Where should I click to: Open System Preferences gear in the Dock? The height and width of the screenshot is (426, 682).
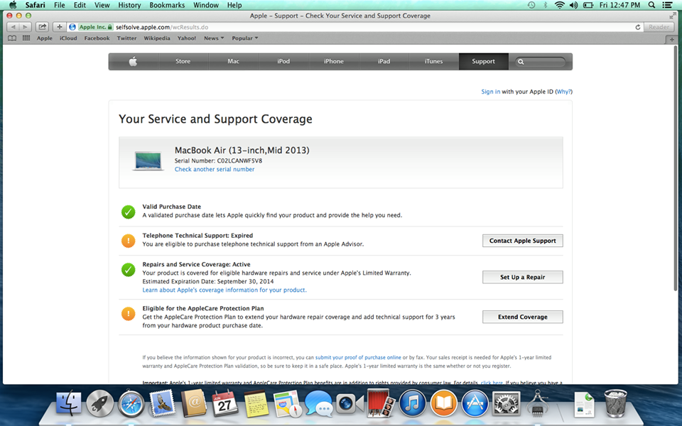point(506,403)
